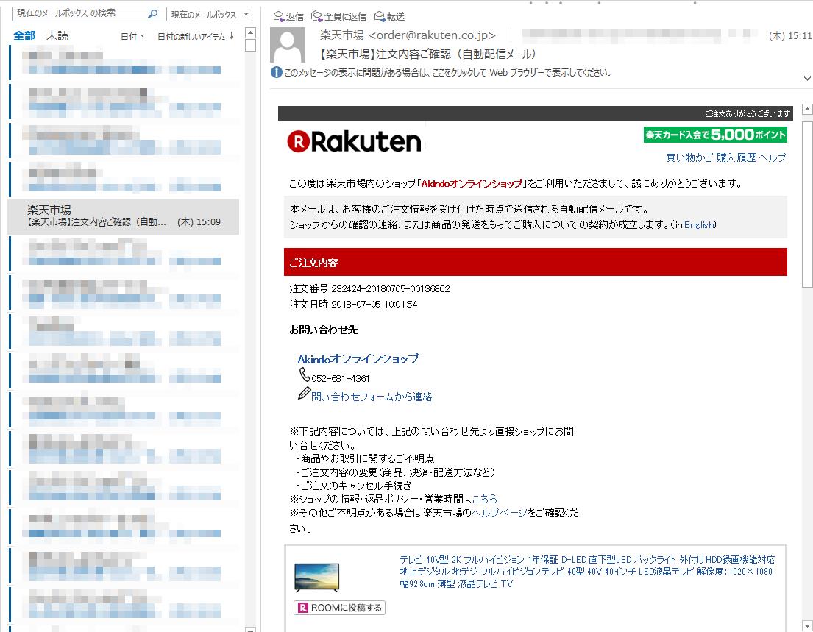Open the 日付 sort dropdown
The image size is (813, 632).
[132, 37]
